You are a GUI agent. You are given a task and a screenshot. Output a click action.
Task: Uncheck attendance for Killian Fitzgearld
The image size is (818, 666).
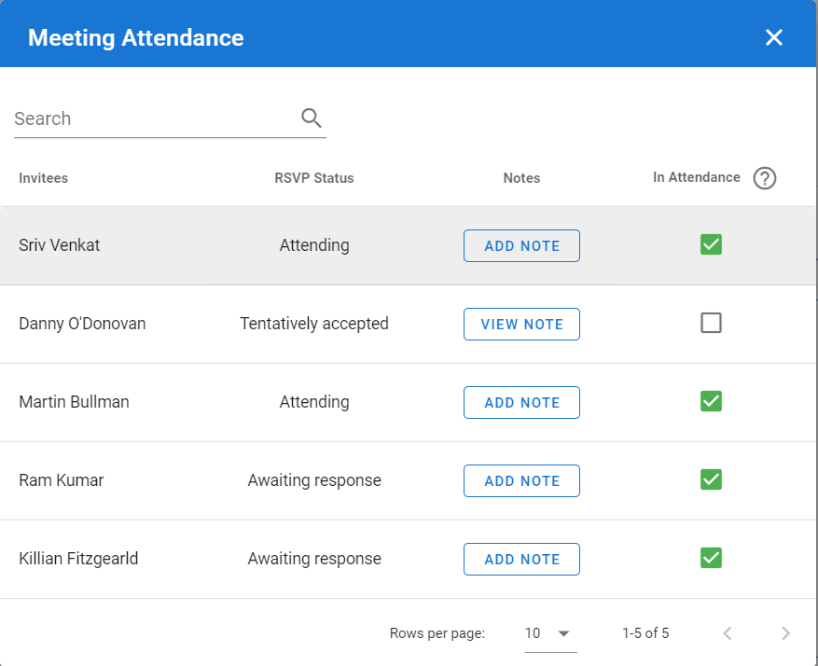711,558
